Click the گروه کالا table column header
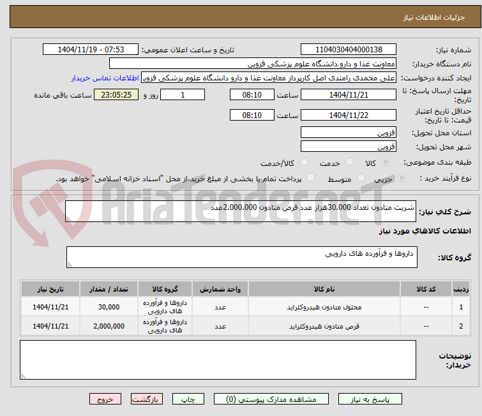The height and width of the screenshot is (416, 482). (x=165, y=289)
